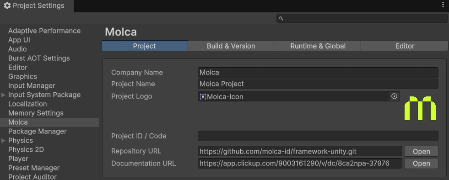
Task: Click the Documentation URL text field
Action: 300,164
